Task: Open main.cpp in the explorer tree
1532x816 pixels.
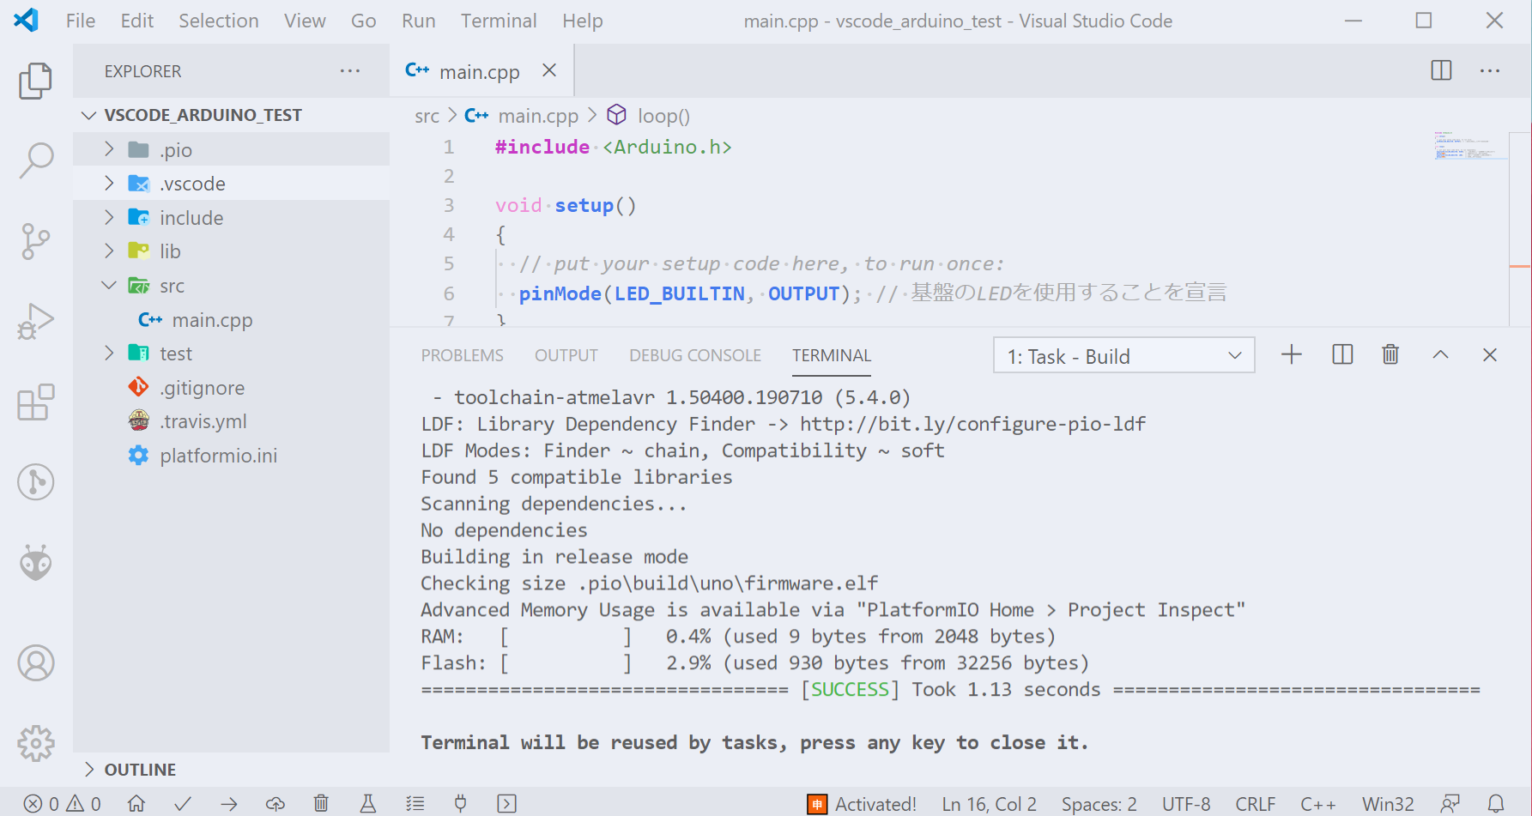Action: 231,320
